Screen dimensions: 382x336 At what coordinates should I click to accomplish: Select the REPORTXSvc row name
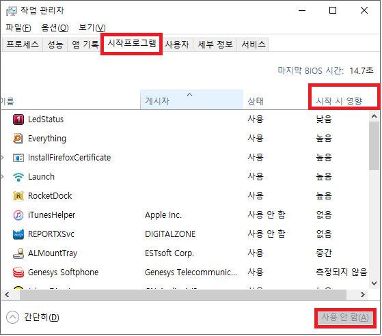[51, 234]
